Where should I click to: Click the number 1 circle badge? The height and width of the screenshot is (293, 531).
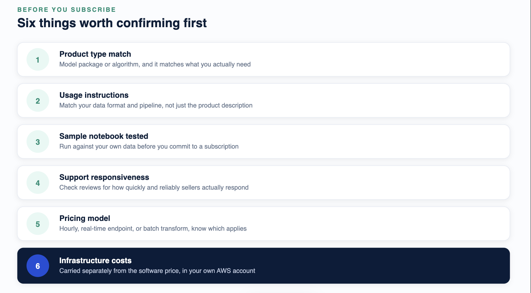[x=38, y=59]
